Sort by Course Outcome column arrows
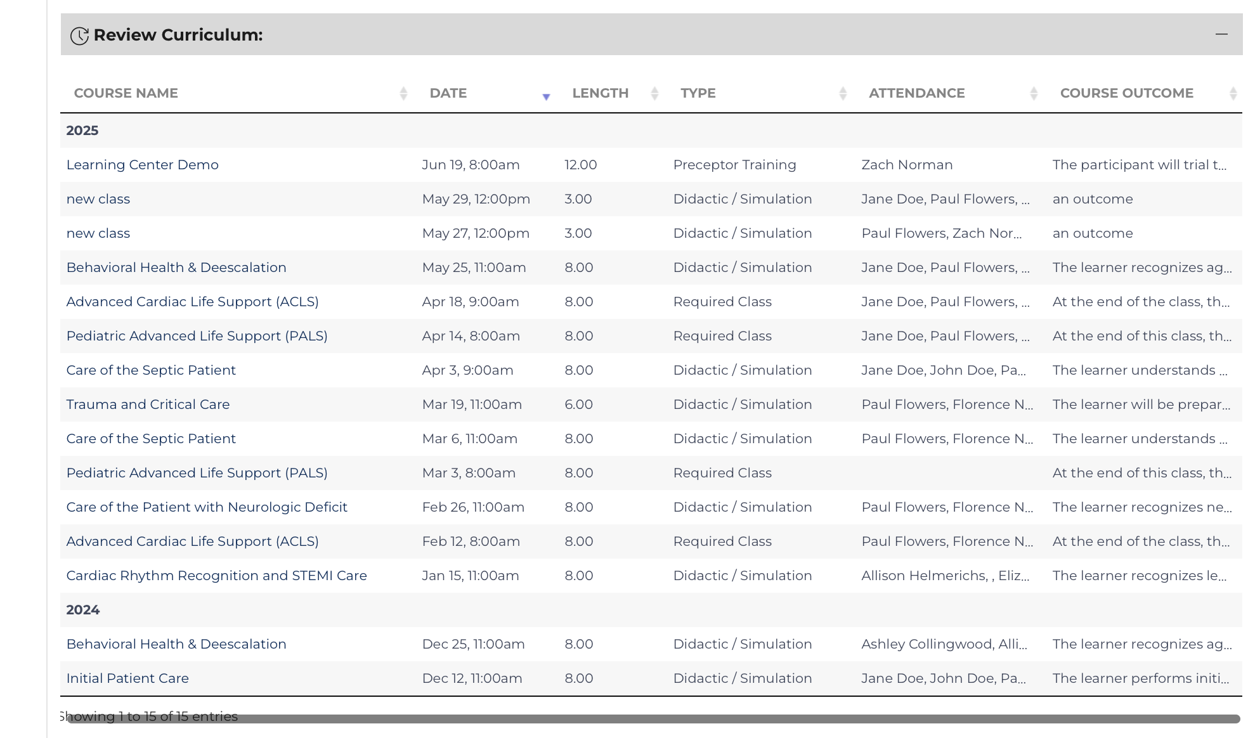Image resolution: width=1248 pixels, height=738 pixels. point(1233,94)
